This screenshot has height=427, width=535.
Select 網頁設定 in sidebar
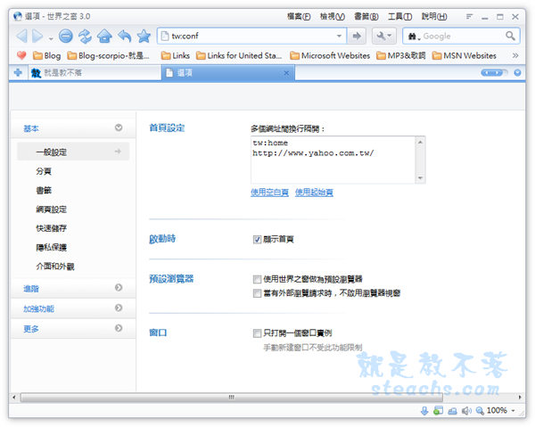(x=51, y=209)
